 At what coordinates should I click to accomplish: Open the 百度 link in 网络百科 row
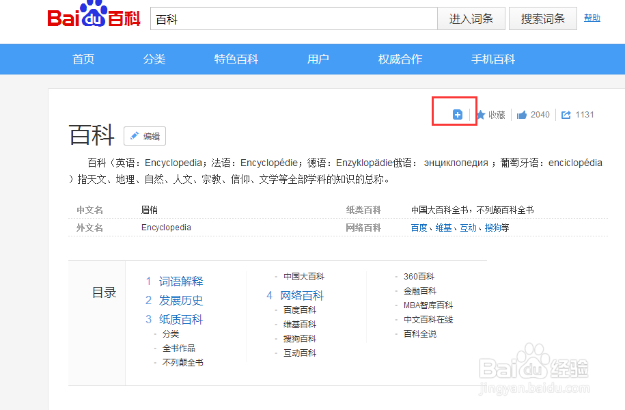419,228
